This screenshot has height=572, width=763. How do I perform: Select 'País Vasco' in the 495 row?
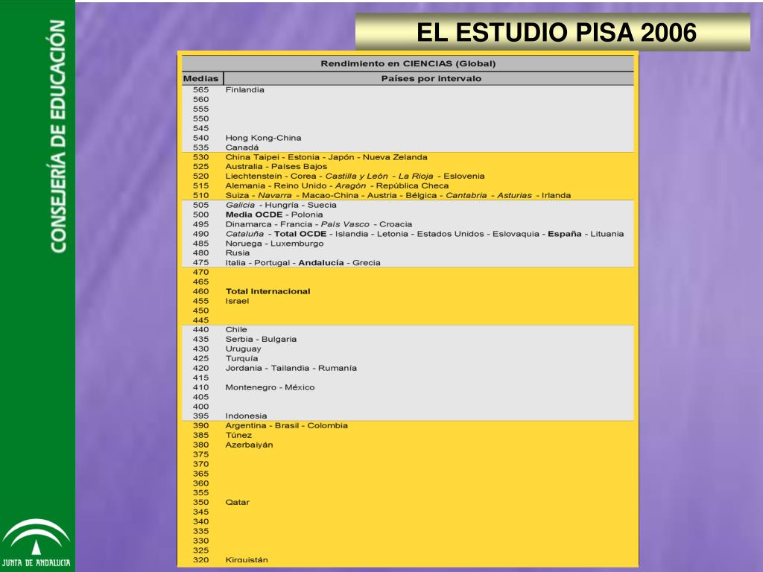(x=345, y=224)
